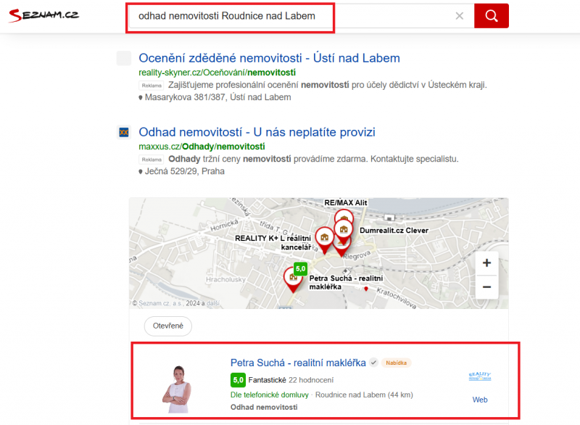Image resolution: width=580 pixels, height=425 pixels.
Task: Clear the search query with X icon
Action: point(460,16)
